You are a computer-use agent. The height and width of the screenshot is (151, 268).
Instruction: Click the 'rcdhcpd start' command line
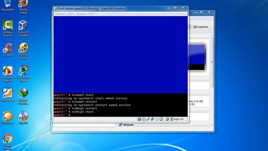[74, 112]
